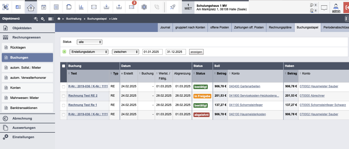Tick checkbox for Gartenarbeiten booking row
This screenshot has height=149, width=349.
coord(64,87)
